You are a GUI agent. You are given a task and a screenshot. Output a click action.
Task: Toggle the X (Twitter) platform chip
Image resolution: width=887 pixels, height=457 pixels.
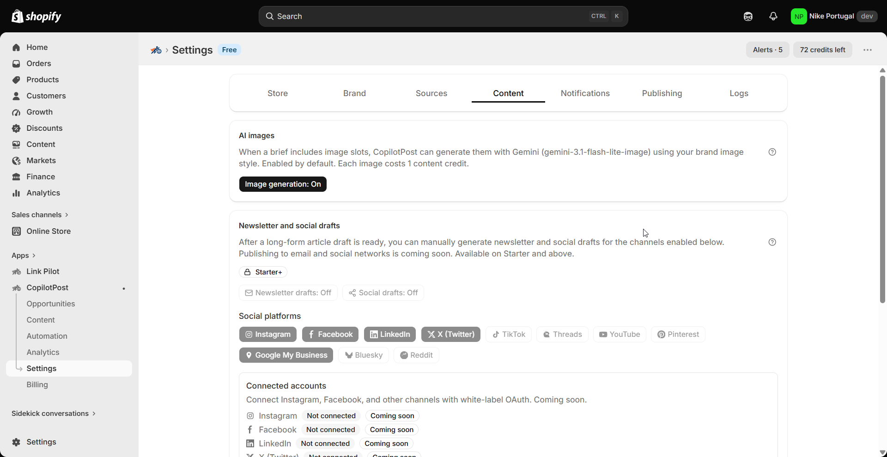(451, 334)
